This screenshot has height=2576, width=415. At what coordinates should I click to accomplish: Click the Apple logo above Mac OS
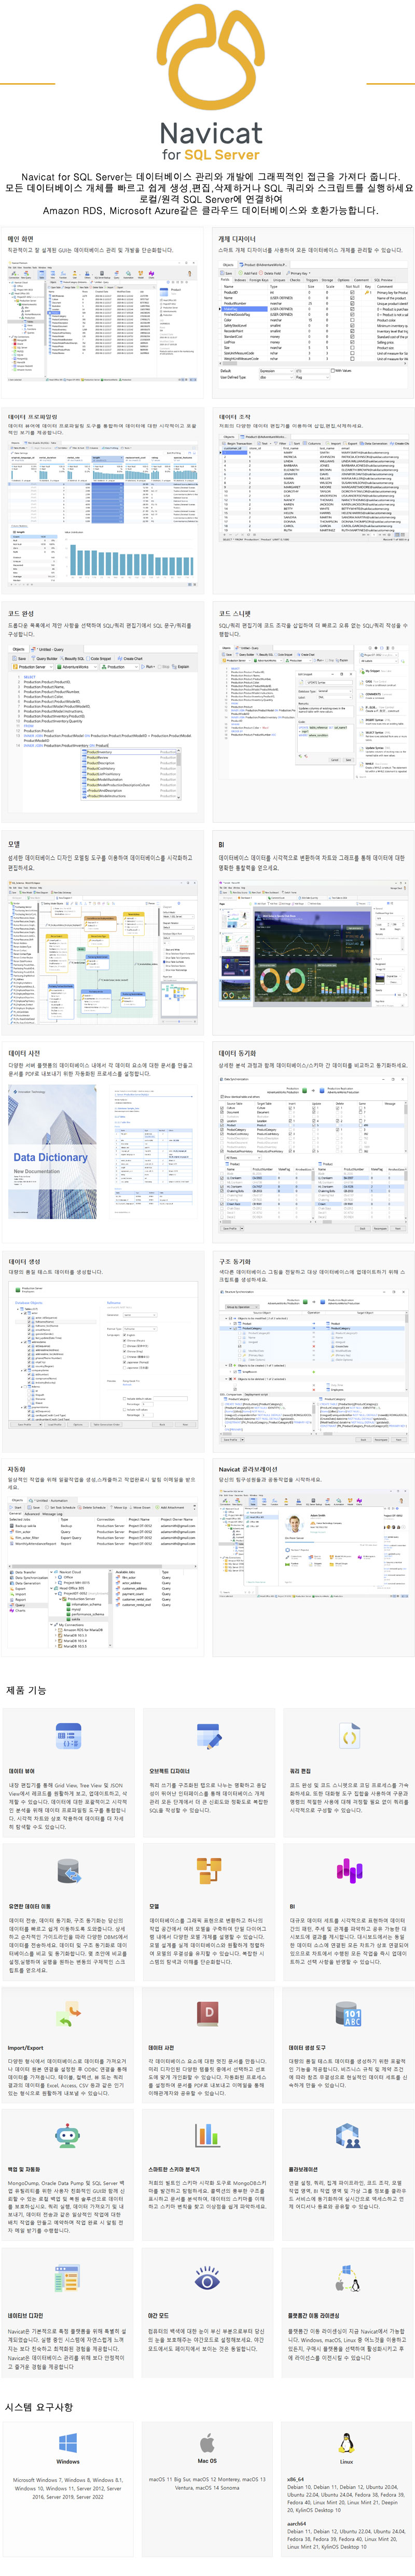(208, 2442)
